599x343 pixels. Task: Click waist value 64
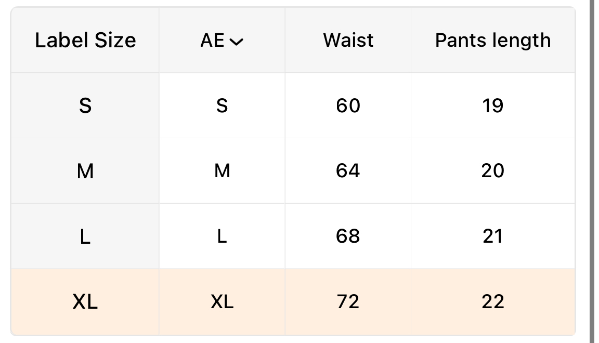click(x=348, y=171)
